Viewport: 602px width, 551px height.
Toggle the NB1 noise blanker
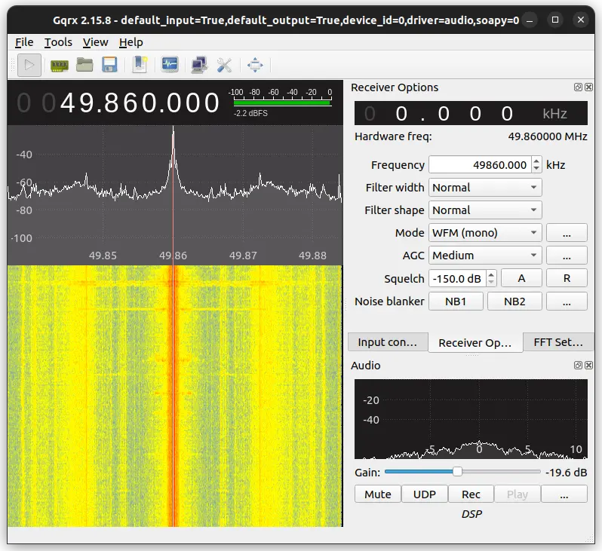point(456,302)
